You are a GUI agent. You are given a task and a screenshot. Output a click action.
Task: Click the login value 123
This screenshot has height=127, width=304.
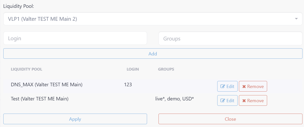(128, 84)
